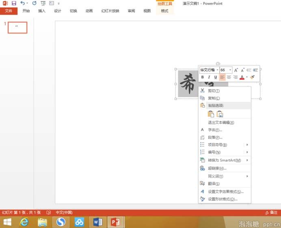Toggle align left in the mini toolbar
Image resolution: width=281 pixels, height=228 pixels.
tap(222, 77)
